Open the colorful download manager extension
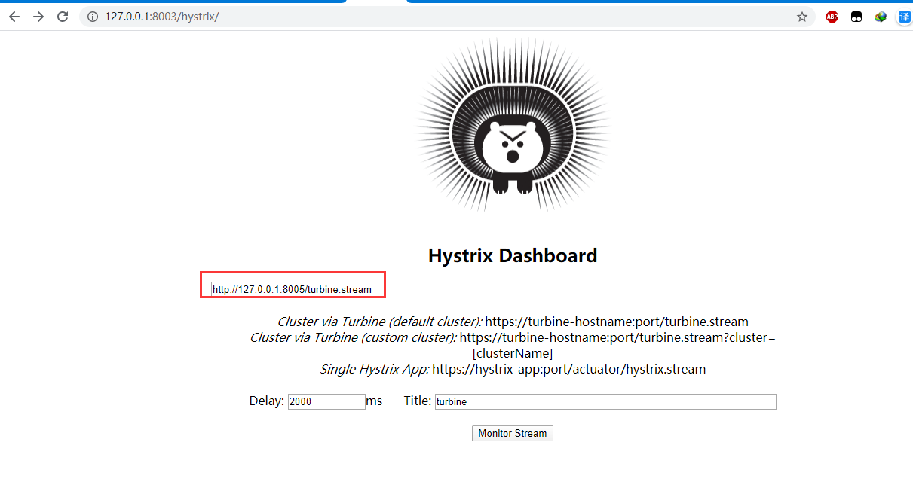 [881, 17]
